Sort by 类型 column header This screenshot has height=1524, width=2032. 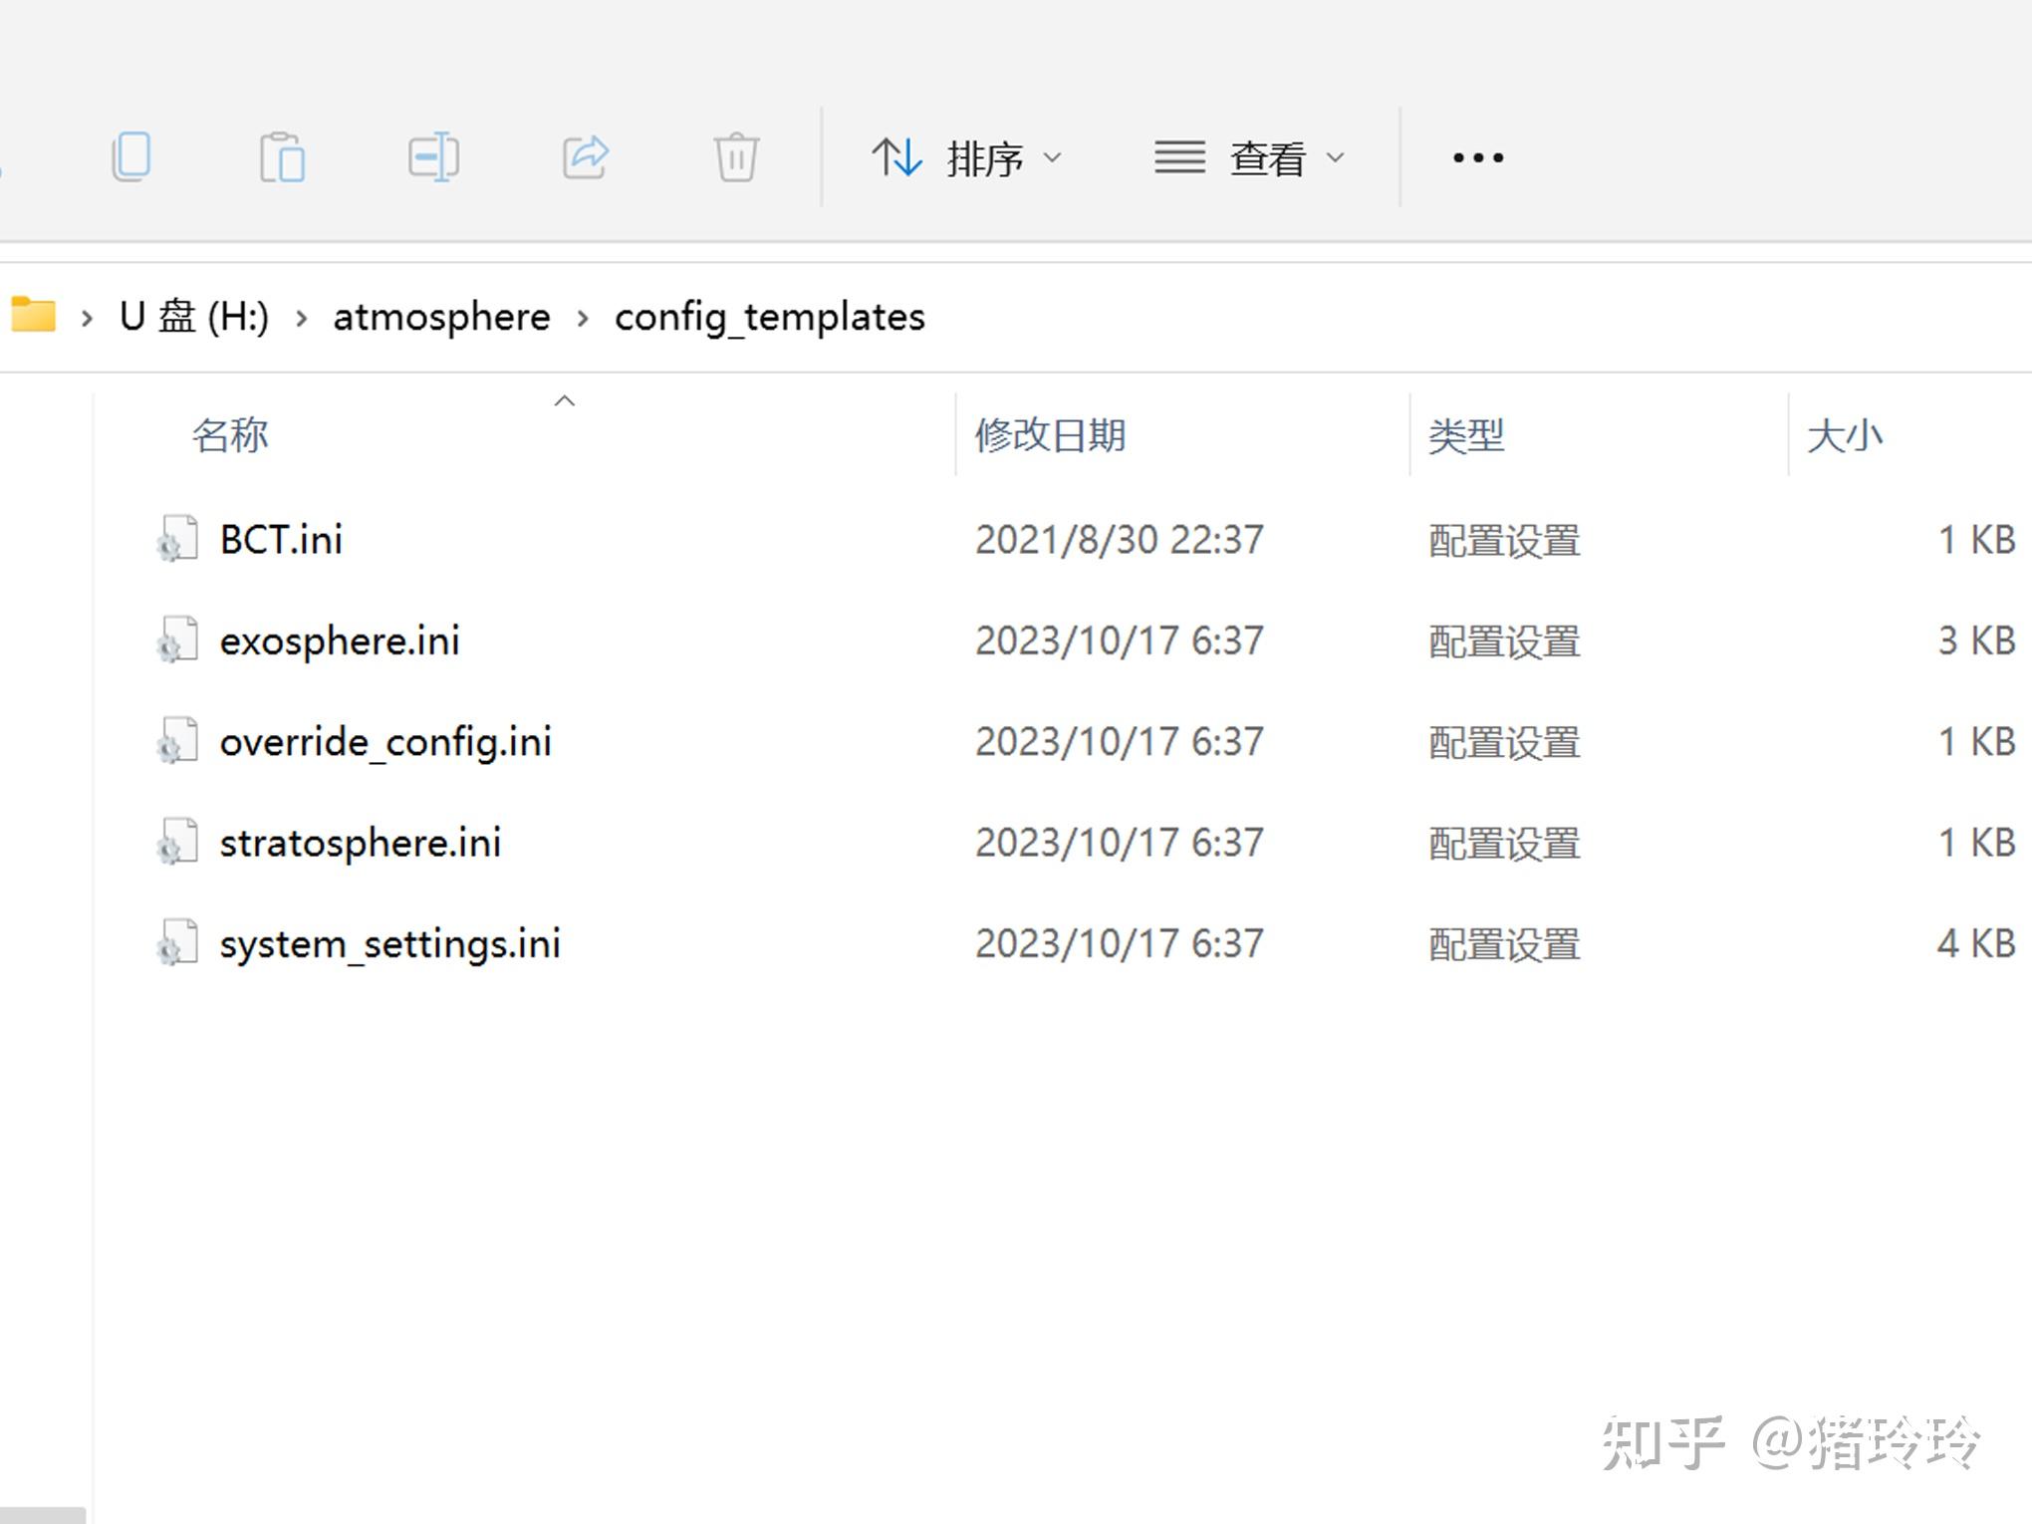point(1465,435)
